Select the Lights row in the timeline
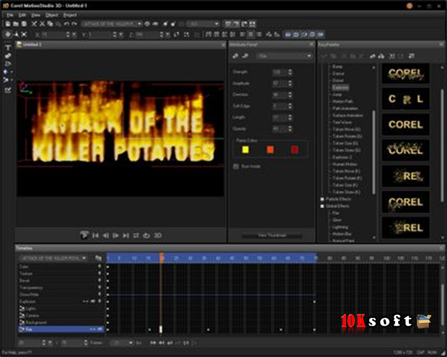The width and height of the screenshot is (447, 357). coord(61,308)
